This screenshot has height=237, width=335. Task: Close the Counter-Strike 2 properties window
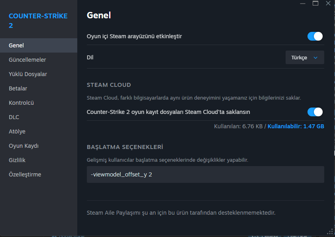327,3
